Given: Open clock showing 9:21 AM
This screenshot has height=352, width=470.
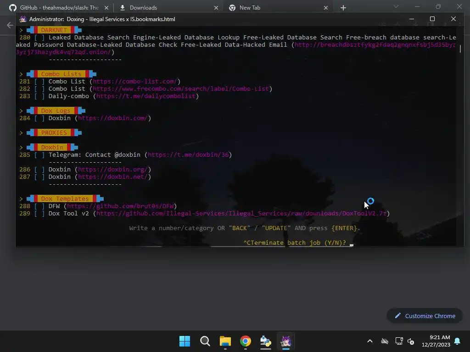Looking at the screenshot, I should point(439,337).
